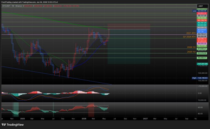Click the 2025 label on time axis
The image size is (210, 129).
point(23,119)
